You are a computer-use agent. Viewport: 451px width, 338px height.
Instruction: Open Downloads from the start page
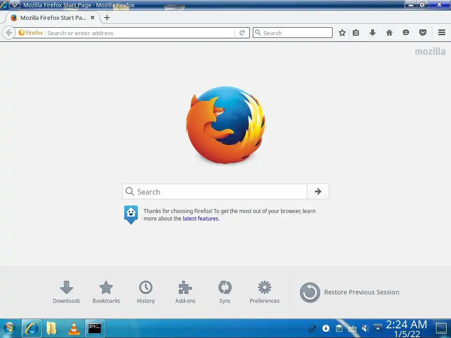tap(67, 292)
